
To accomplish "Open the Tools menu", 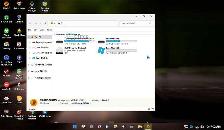I will tap(49, 30).
